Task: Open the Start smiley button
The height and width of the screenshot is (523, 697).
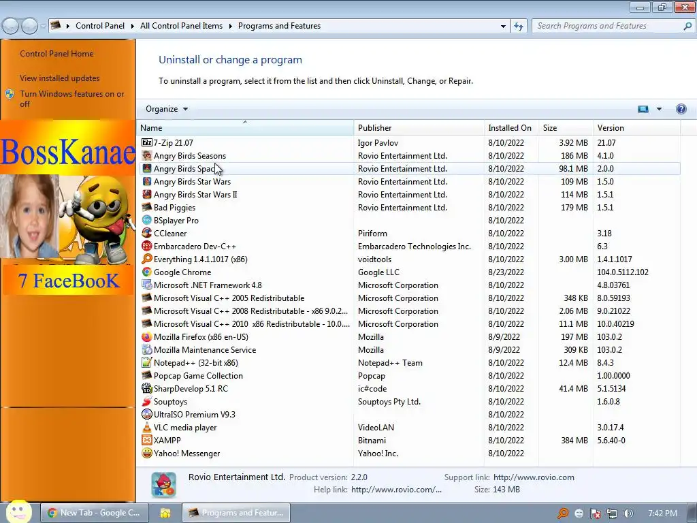Action: 18,511
